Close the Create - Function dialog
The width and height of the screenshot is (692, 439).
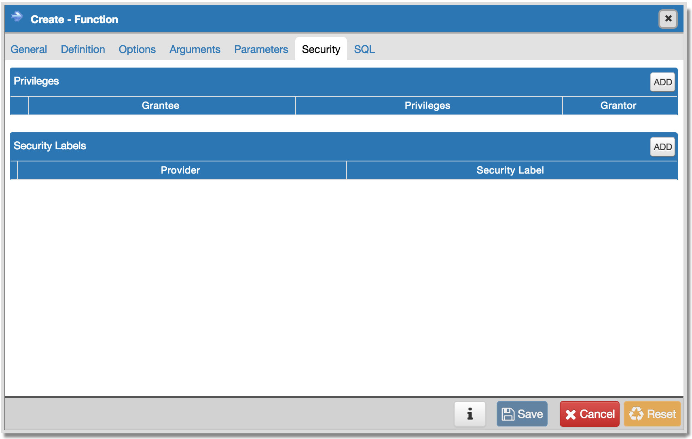668,19
